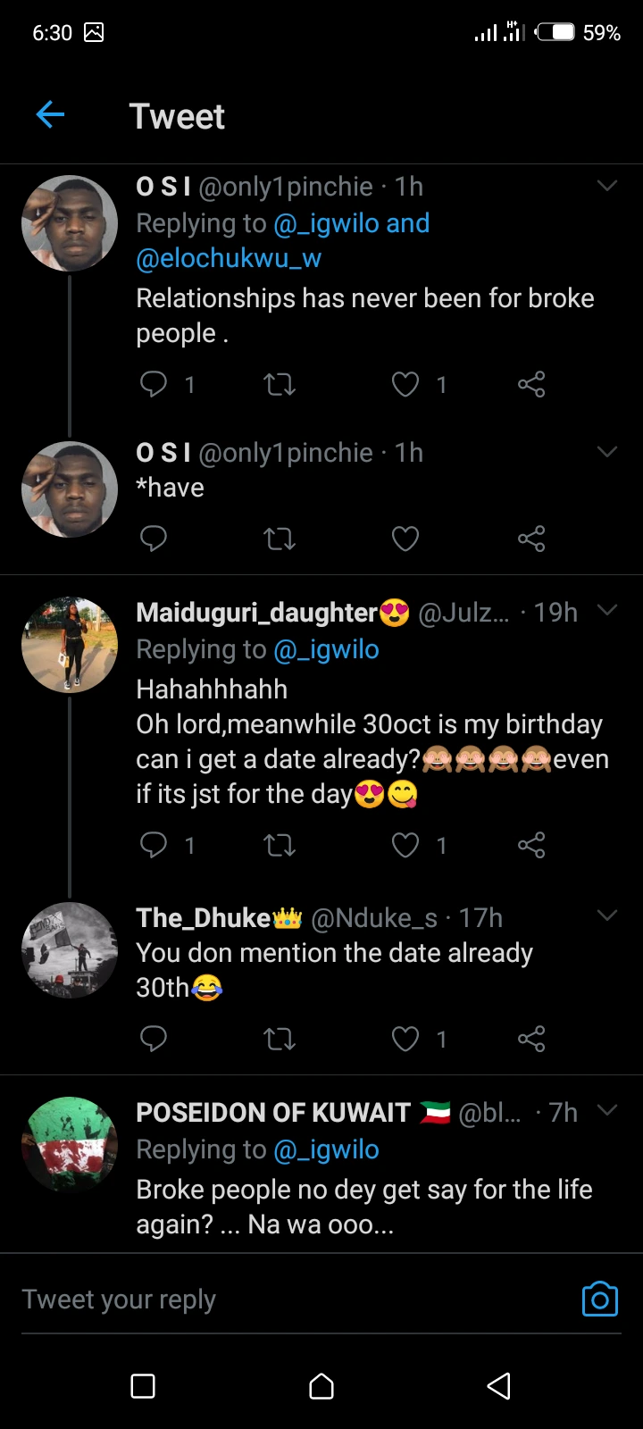Image resolution: width=643 pixels, height=1429 pixels.
Task: Tap the back arrow beside Tweet
Action: tap(50, 115)
